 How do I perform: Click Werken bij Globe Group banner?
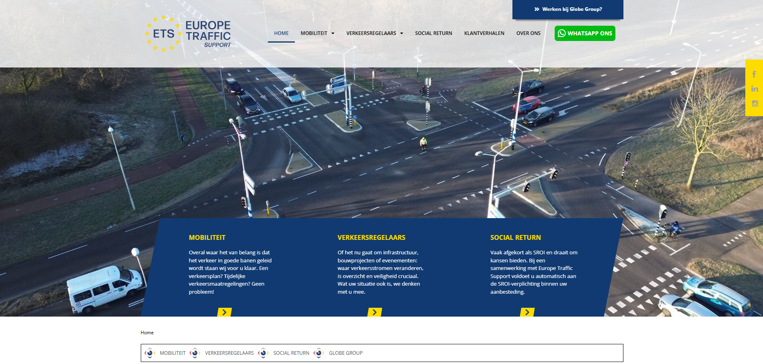pos(568,9)
